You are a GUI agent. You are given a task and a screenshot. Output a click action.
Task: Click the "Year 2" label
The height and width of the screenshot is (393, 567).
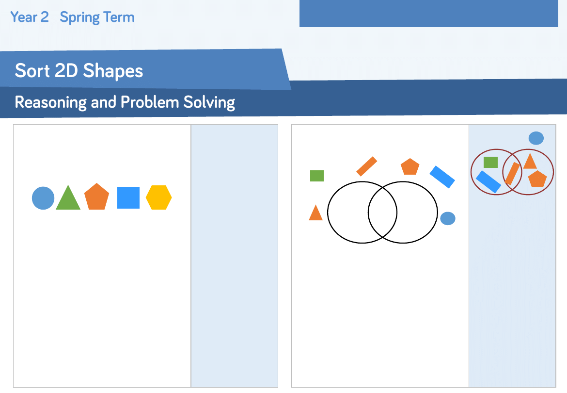30,17
